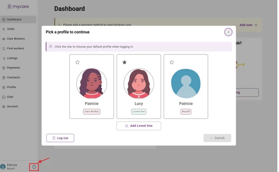
Task: Open the Chat bubble icon
Action: coord(4,97)
